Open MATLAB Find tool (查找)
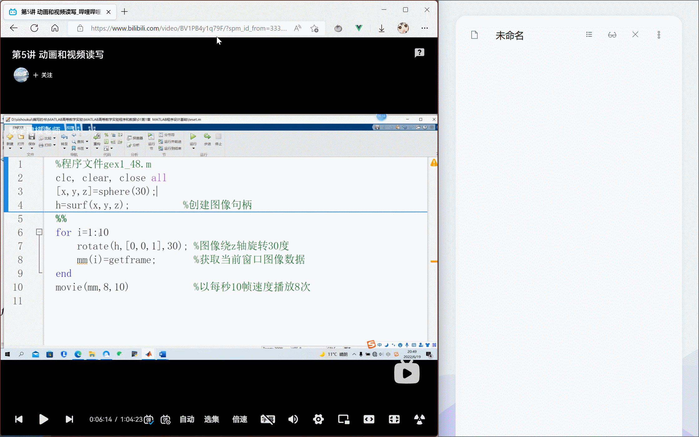Screen dimensions: 699x437 [79, 141]
